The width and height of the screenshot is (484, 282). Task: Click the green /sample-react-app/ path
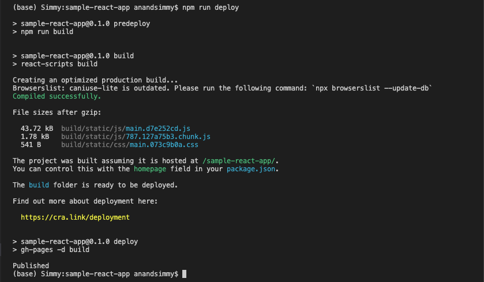239,161
